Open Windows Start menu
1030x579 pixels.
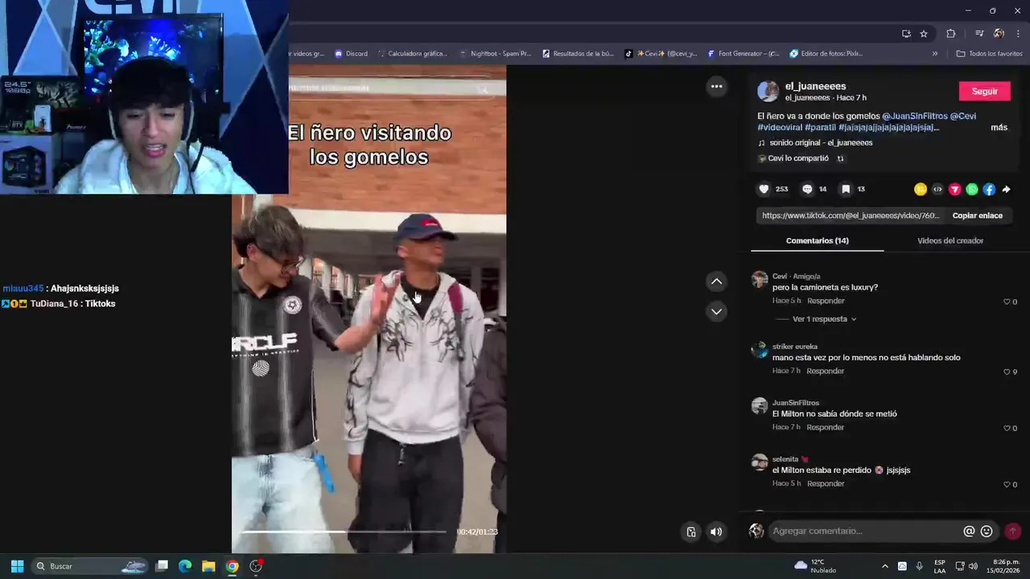point(17,566)
